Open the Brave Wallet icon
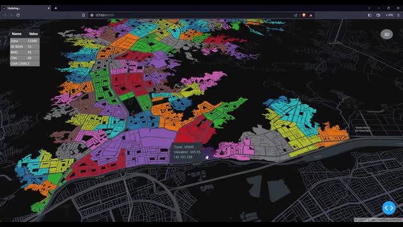Viewport: 403px width, 227px height. coord(378,15)
